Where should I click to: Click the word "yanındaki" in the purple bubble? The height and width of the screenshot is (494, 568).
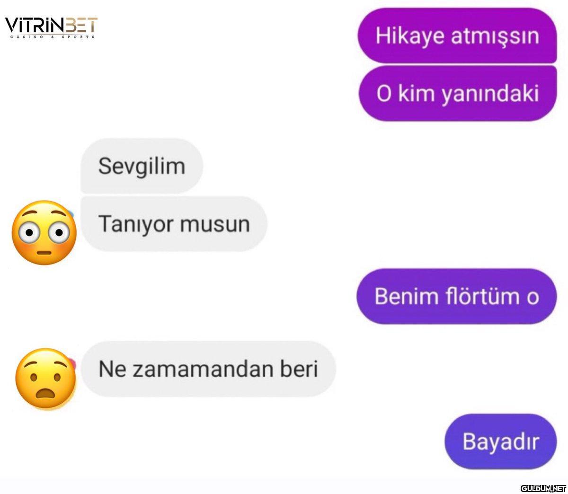point(490,94)
